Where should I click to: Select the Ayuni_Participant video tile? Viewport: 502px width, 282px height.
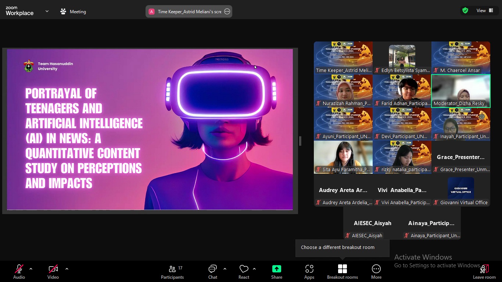coord(343,124)
